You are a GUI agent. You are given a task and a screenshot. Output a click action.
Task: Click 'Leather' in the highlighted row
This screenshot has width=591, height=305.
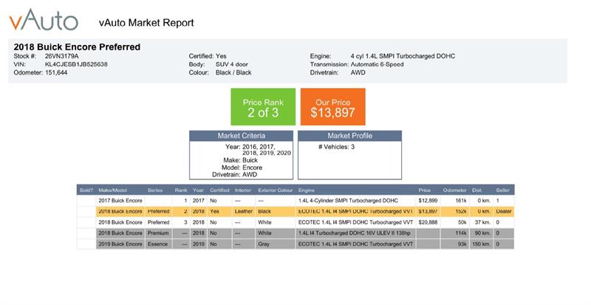coord(244,211)
